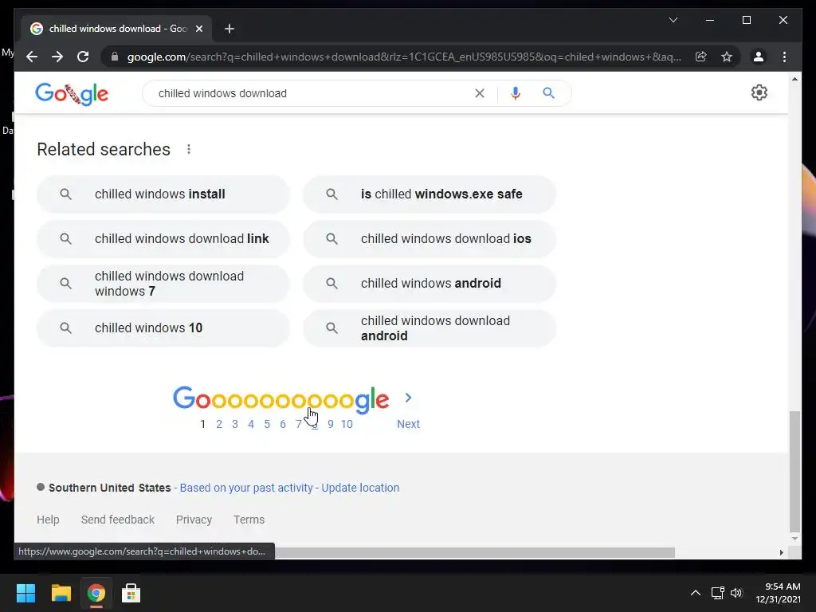Search chilled windows download ios
Viewport: 816px width, 612px height.
tap(430, 239)
